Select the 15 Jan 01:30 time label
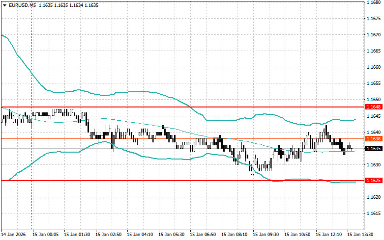Screen dimensions: 384x240 tap(77, 235)
